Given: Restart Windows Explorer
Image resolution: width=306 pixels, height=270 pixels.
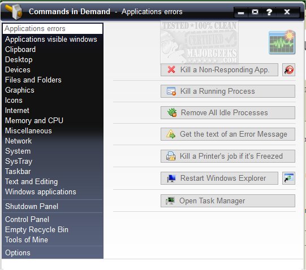Looking at the screenshot, I should tap(219, 178).
